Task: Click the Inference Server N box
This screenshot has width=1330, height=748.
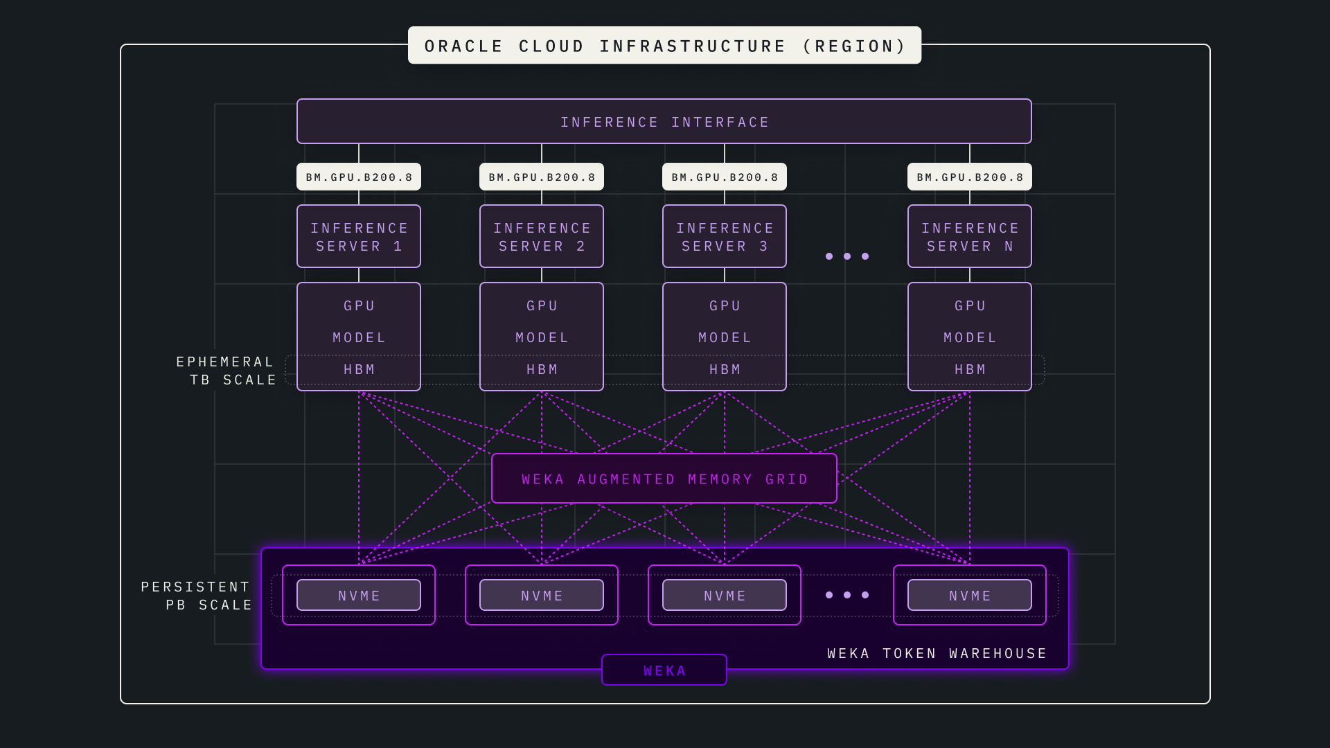Action: 969,237
